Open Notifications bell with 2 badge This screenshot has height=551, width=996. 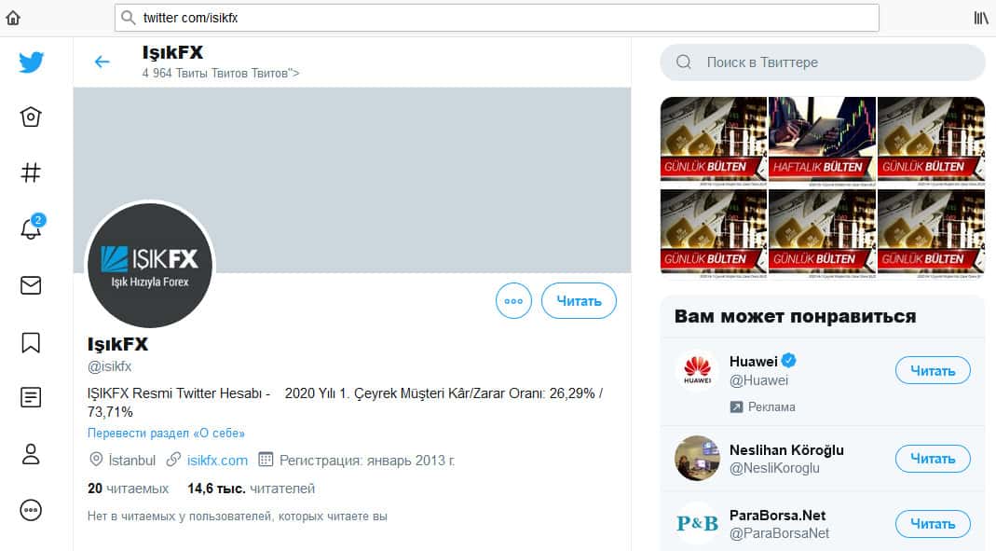click(32, 227)
